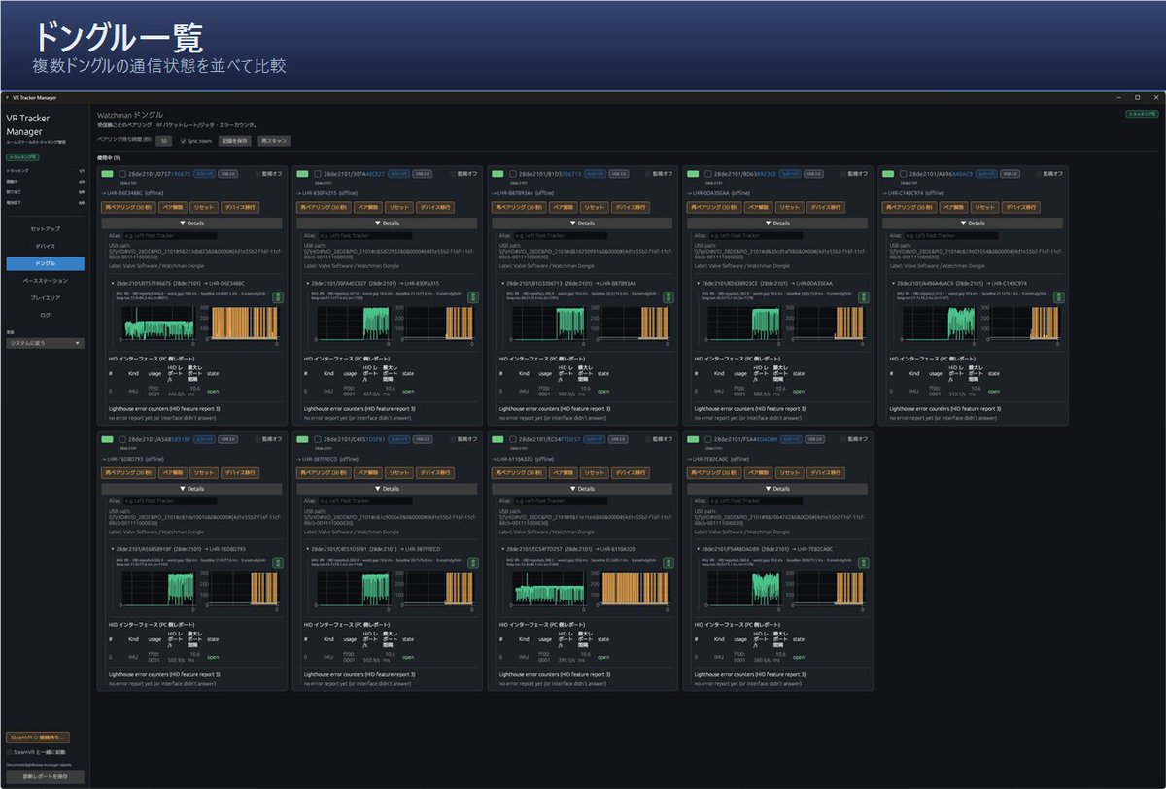Click Alias field of dongle C4E51D5F81
The width and height of the screenshot is (1166, 789).
(364, 501)
